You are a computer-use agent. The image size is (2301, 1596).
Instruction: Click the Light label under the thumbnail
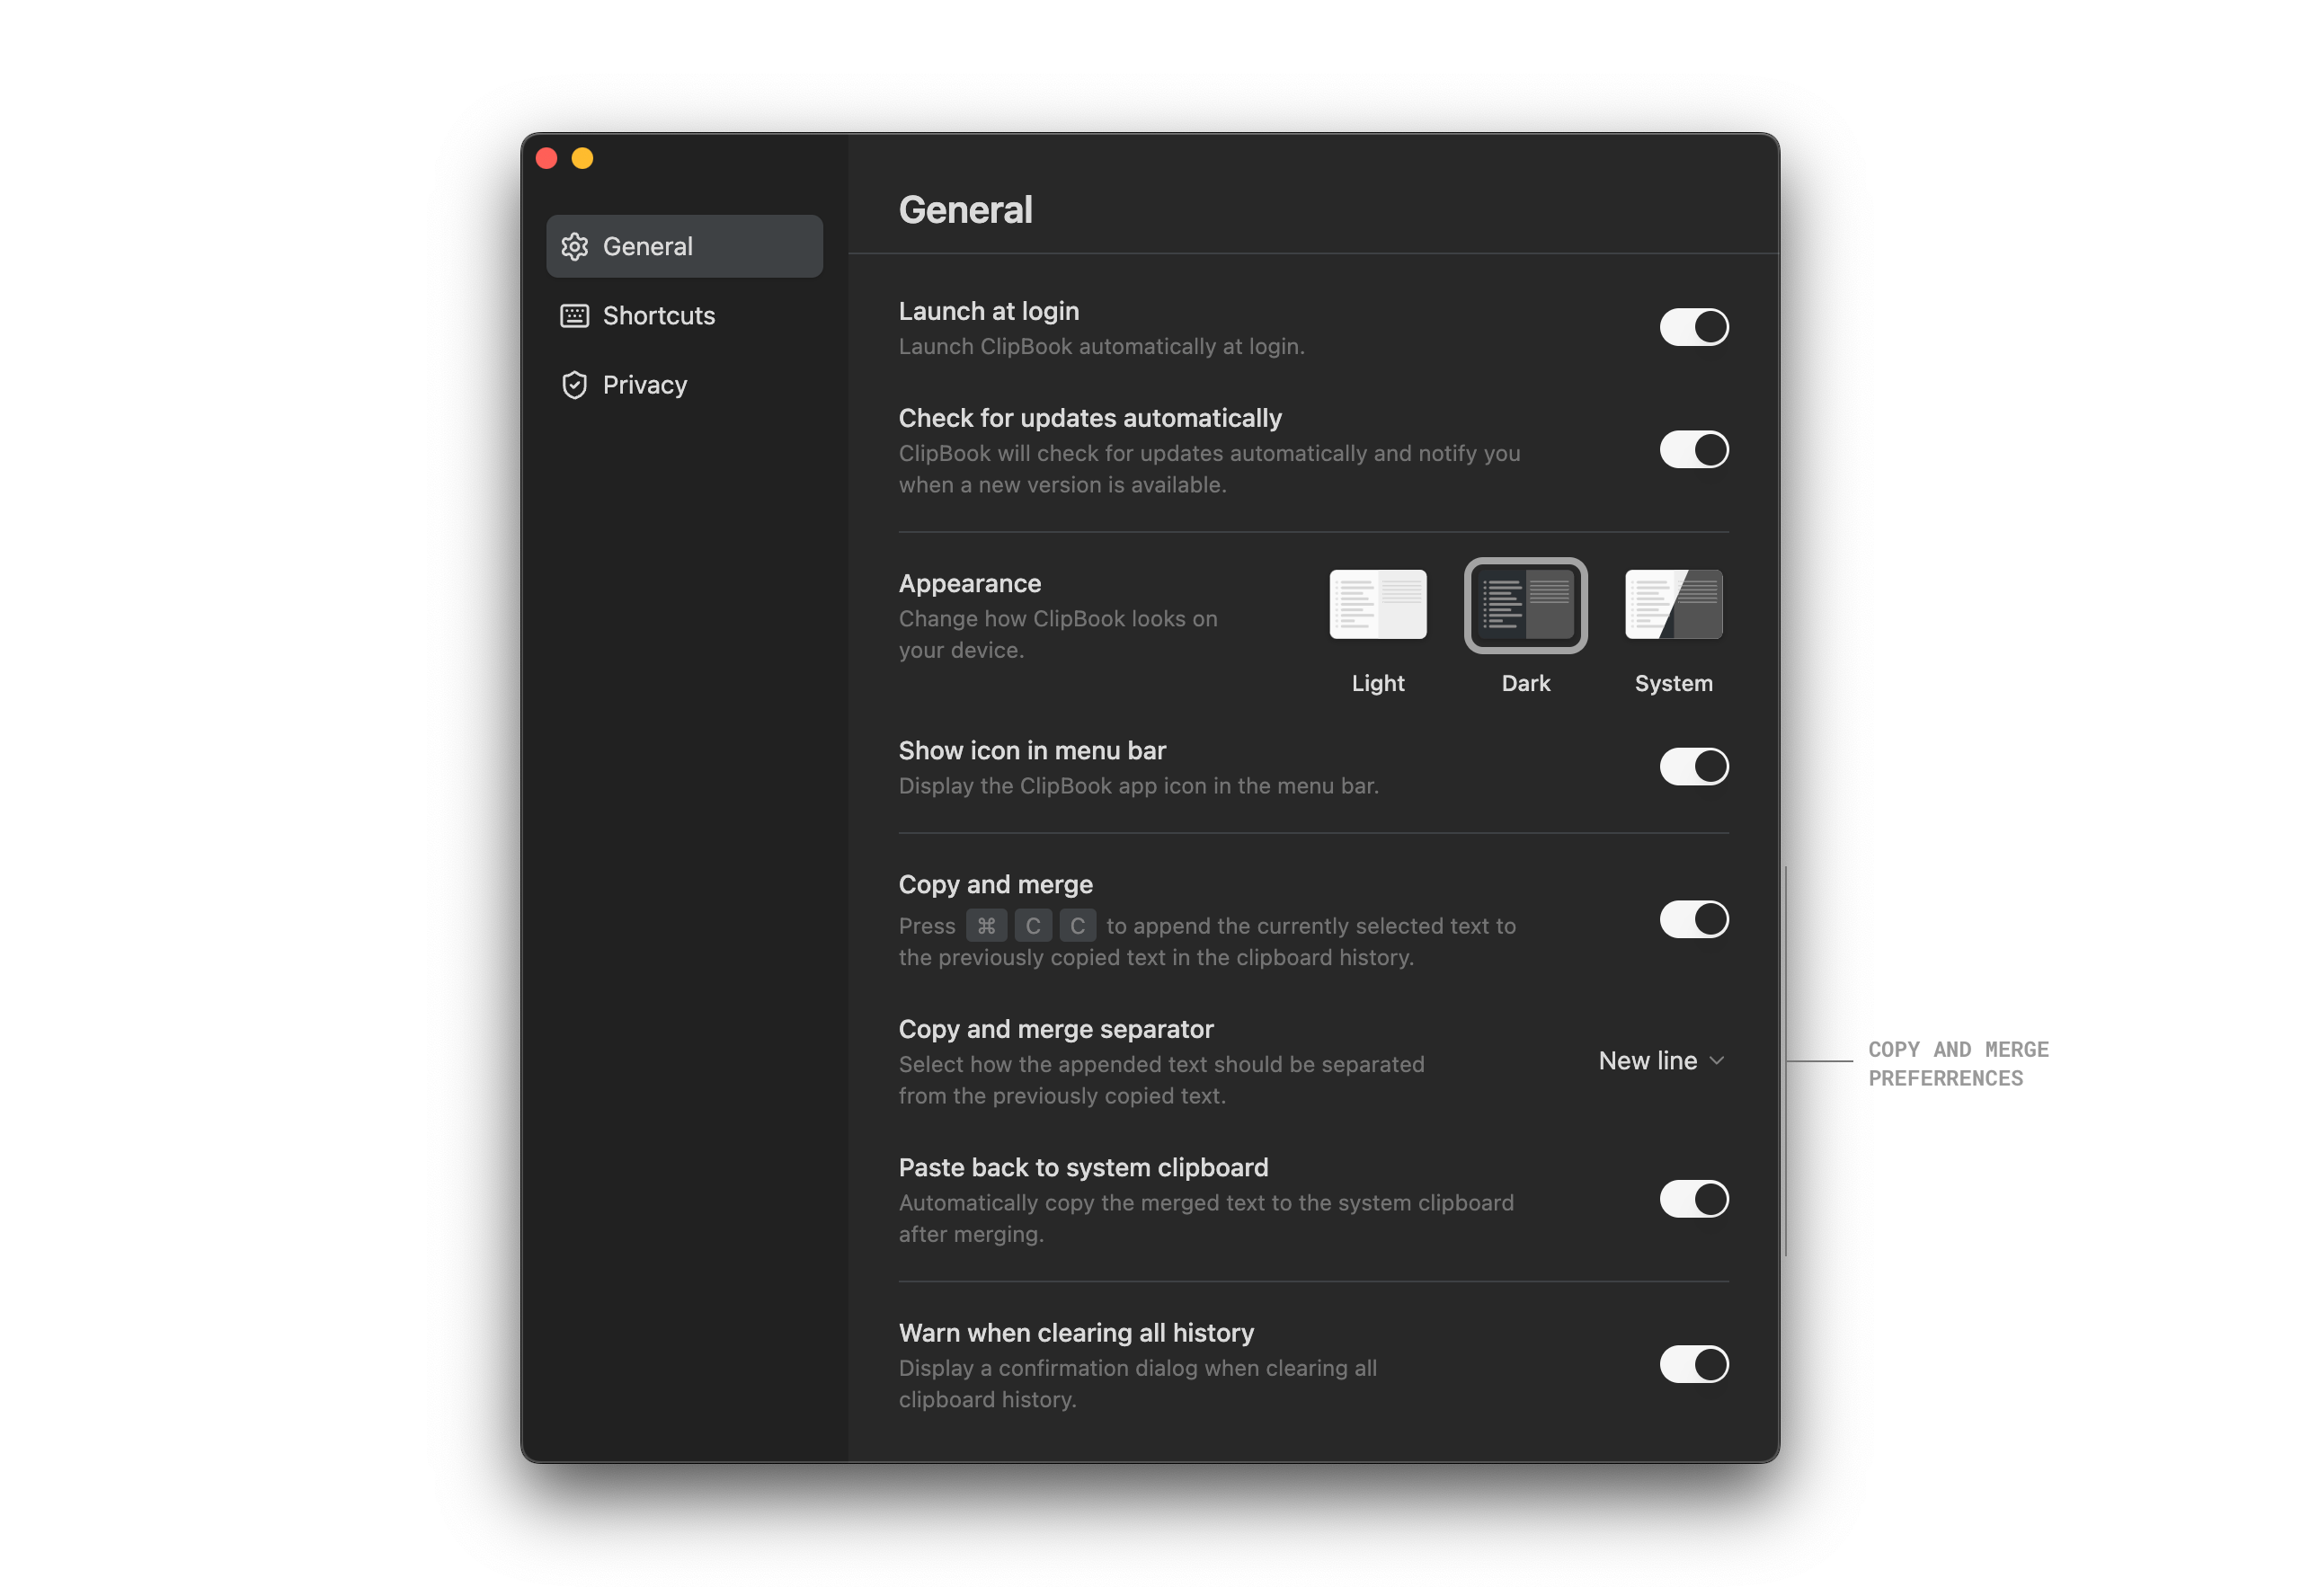pyautogui.click(x=1377, y=683)
